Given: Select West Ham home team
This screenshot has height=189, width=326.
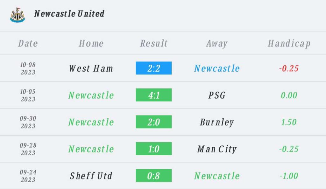Looking at the screenshot, I should tap(91, 68).
